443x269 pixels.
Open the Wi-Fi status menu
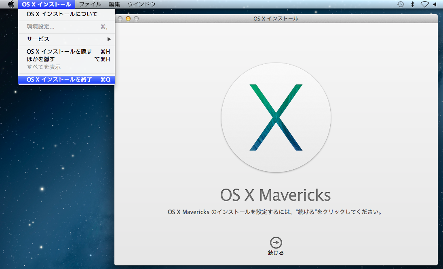tap(424, 4)
